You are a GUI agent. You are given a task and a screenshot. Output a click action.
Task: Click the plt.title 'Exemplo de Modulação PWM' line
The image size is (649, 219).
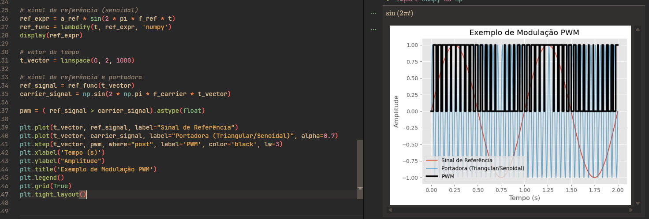click(x=88, y=169)
